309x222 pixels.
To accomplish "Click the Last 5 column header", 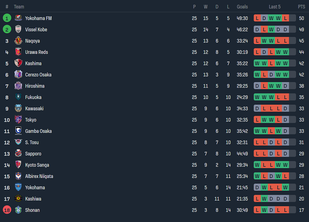I will coord(275,7).
